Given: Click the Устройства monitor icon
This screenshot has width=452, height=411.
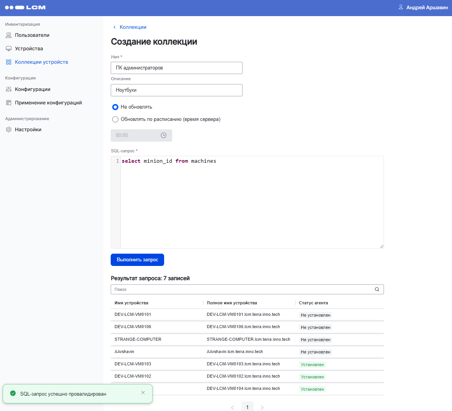Looking at the screenshot, I should tap(8, 49).
